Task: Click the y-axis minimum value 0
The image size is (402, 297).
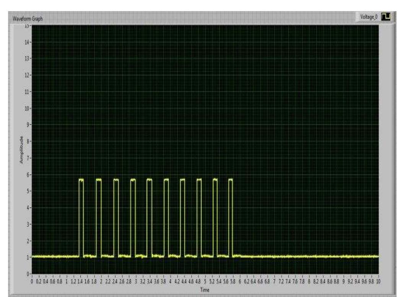Action: point(28,274)
